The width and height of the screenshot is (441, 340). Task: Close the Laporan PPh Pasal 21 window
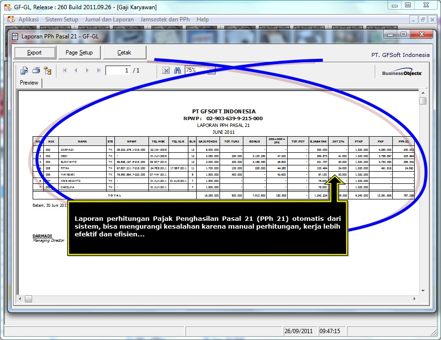pos(422,34)
